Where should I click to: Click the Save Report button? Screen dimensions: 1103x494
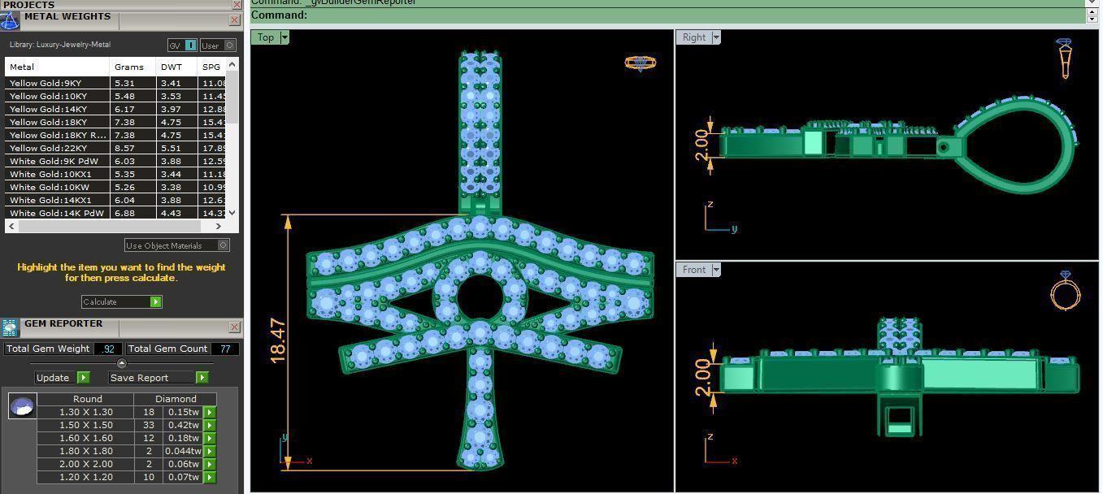pyautogui.click(x=159, y=377)
